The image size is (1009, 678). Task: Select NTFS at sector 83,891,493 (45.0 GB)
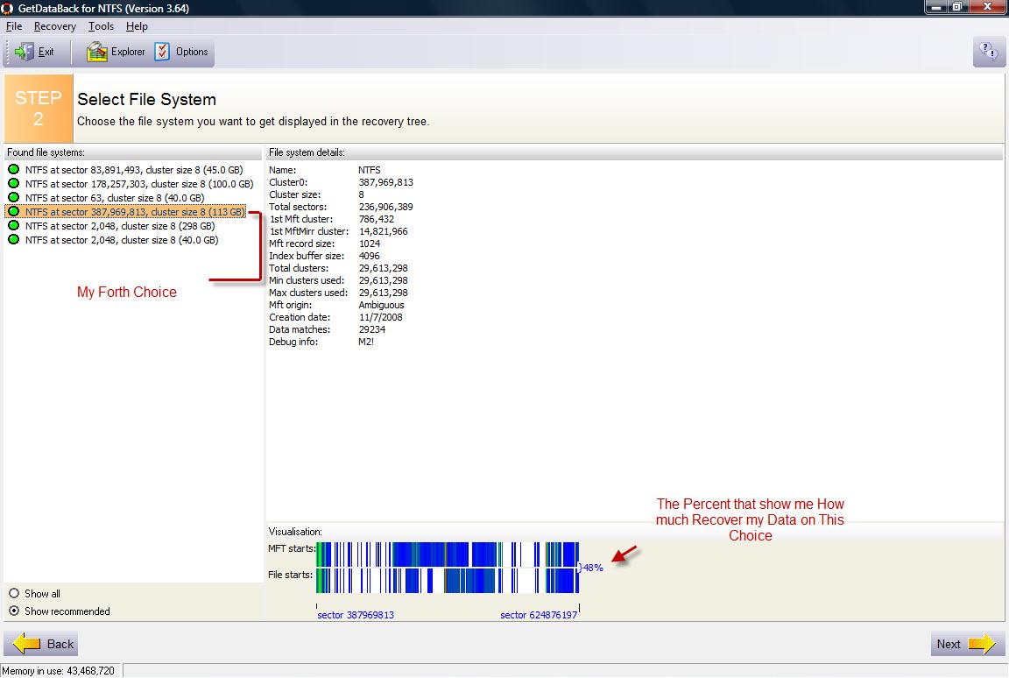point(134,170)
